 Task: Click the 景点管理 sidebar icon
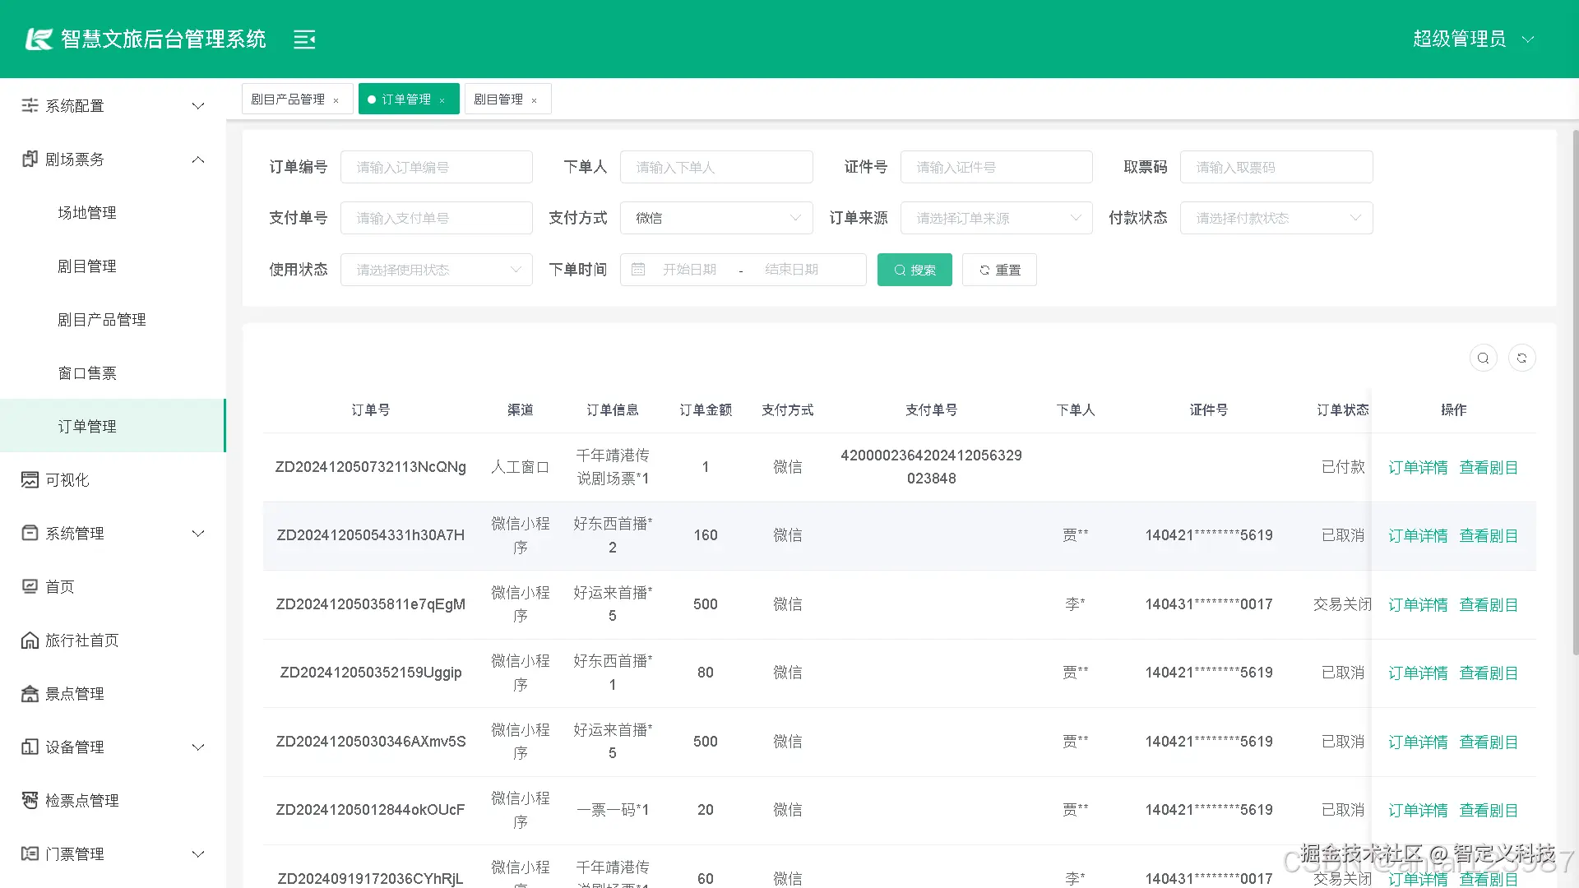coord(30,694)
